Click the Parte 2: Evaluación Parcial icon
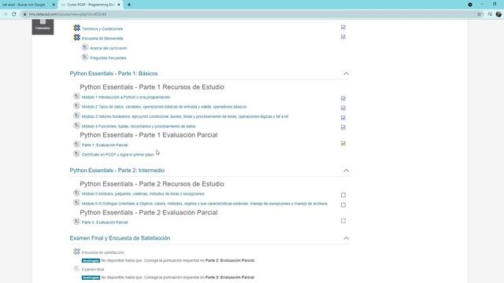 coord(76,222)
